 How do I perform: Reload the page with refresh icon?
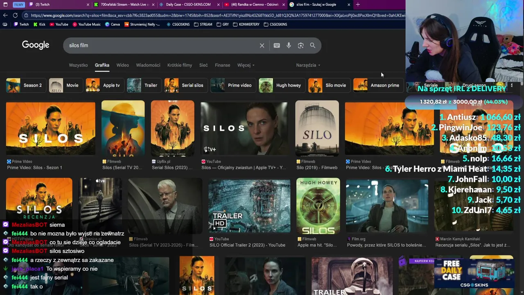(15, 15)
